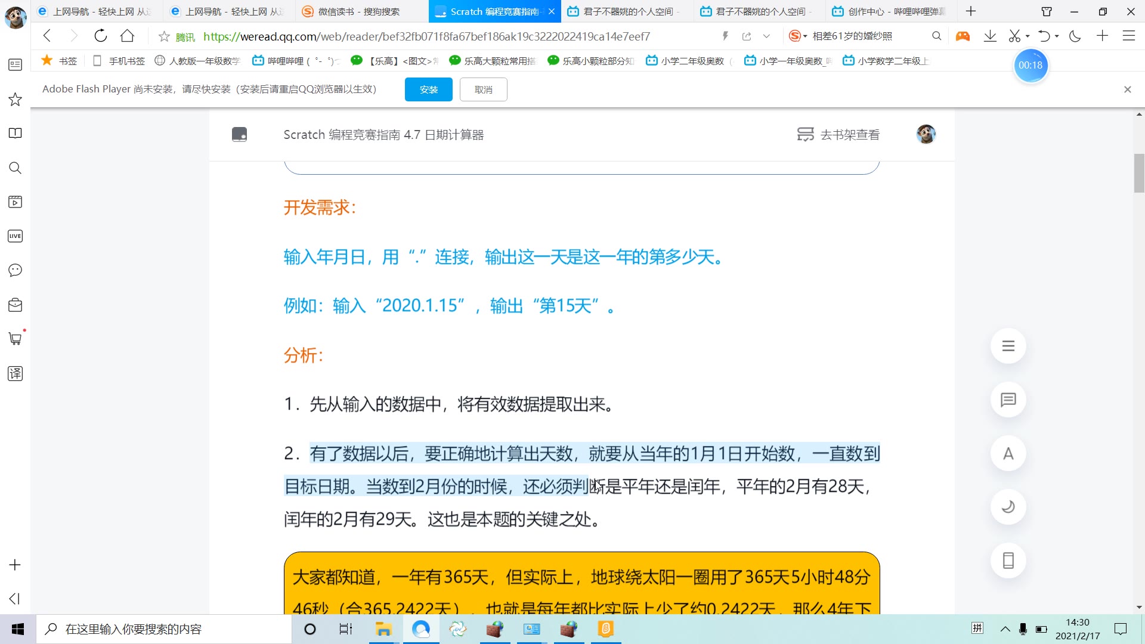Open font settings via the 'A' icon
Image resolution: width=1145 pixels, height=644 pixels.
point(1008,453)
